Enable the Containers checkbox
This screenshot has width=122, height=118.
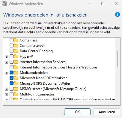click(11, 40)
